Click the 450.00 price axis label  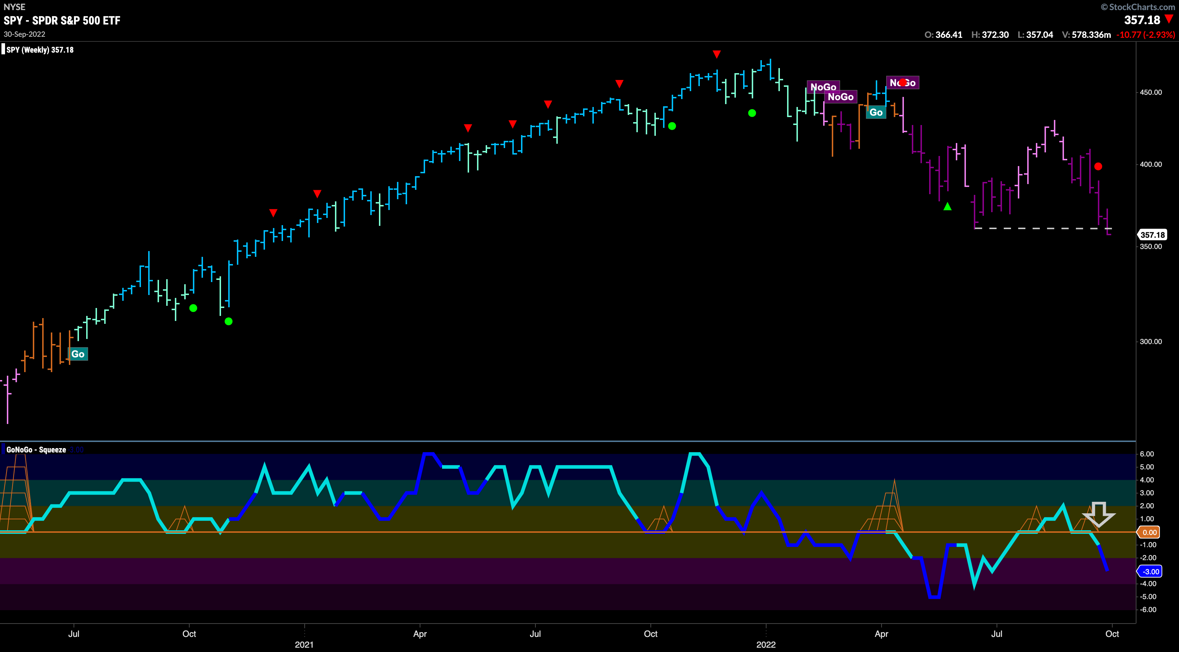click(x=1151, y=92)
